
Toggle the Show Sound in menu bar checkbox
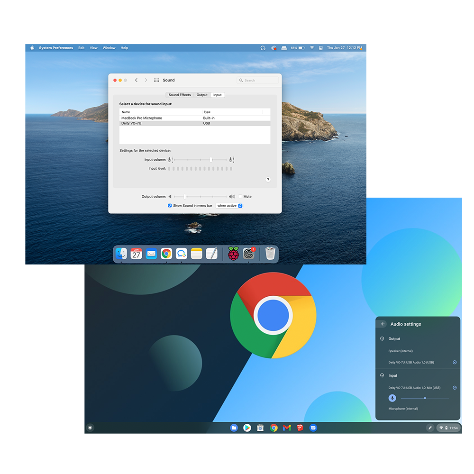pyautogui.click(x=170, y=206)
